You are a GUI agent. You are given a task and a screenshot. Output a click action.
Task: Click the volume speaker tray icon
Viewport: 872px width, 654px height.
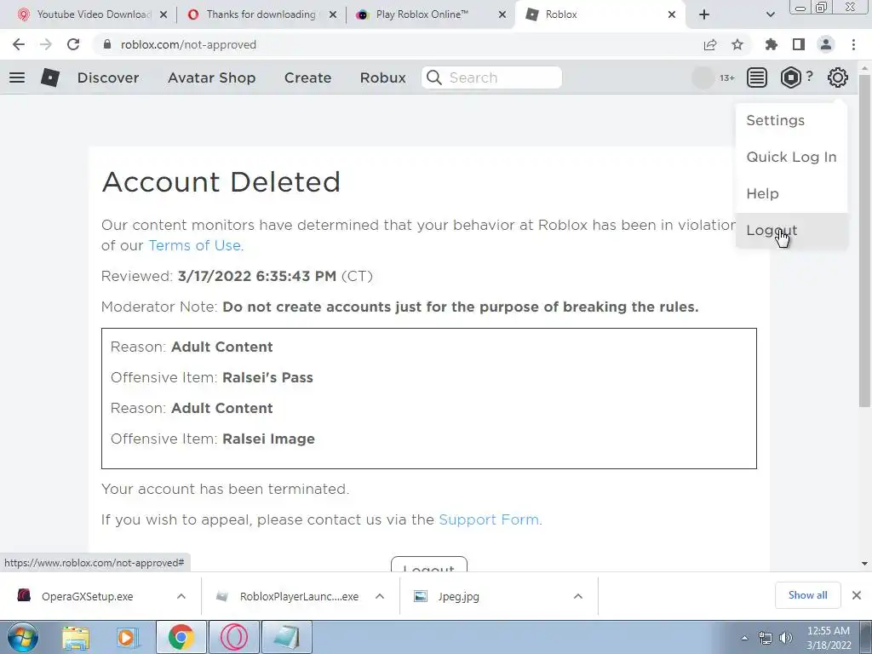pos(785,638)
